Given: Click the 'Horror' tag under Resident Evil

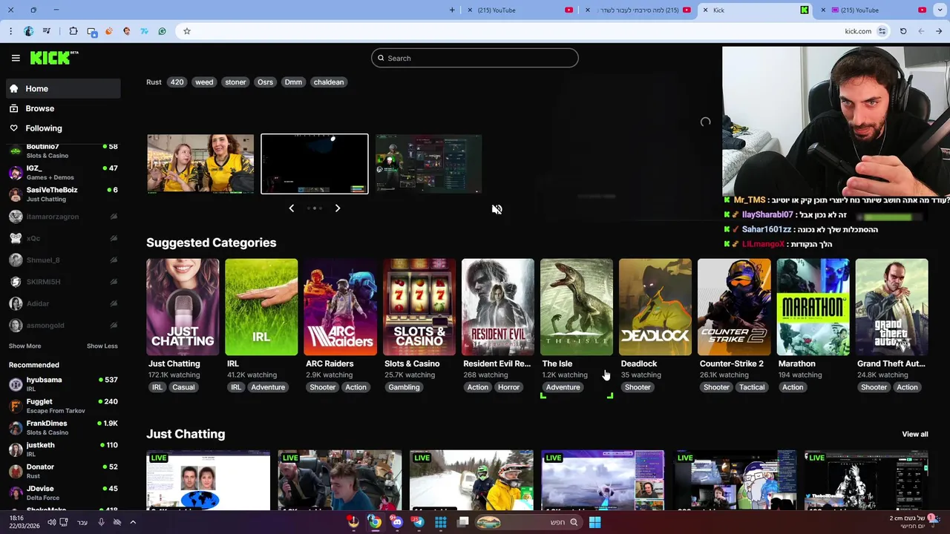Looking at the screenshot, I should pos(508,387).
